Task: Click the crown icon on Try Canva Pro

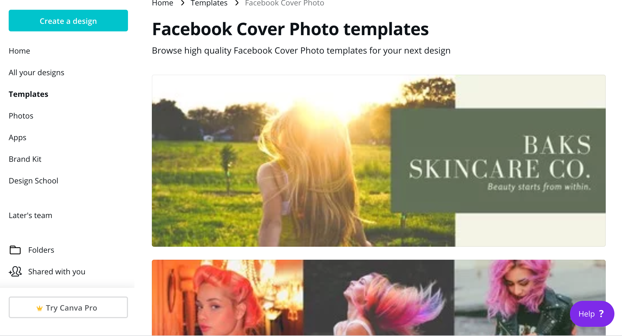Action: [x=40, y=308]
